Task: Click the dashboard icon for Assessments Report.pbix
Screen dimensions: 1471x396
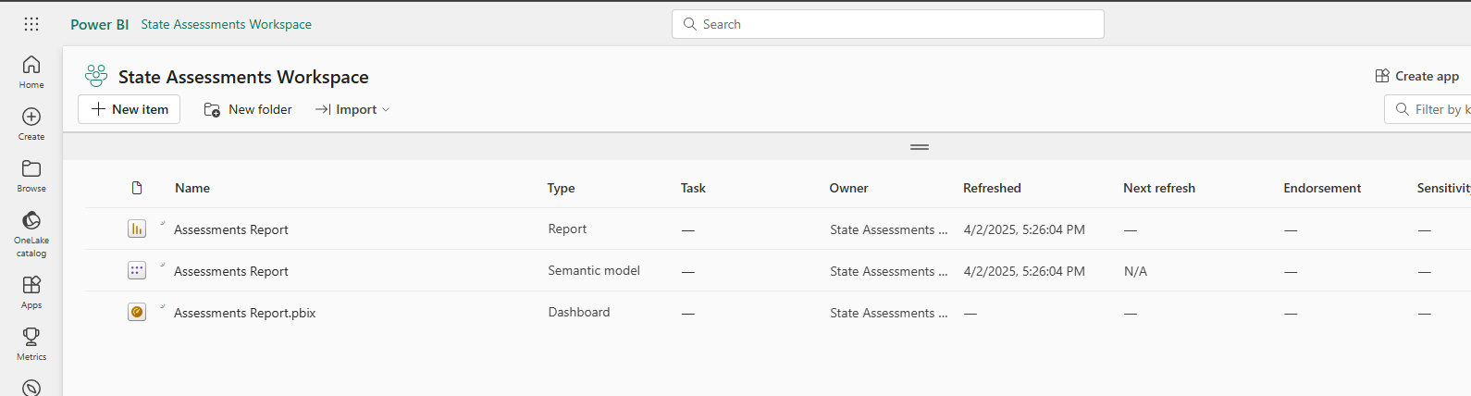Action: pyautogui.click(x=137, y=312)
